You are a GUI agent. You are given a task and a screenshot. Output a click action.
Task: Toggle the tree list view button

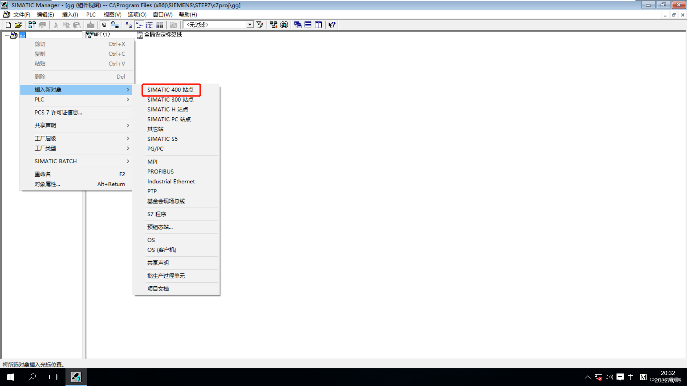click(140, 25)
